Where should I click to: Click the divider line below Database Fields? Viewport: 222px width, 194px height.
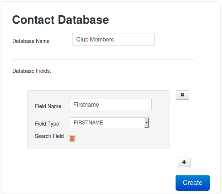point(103,82)
